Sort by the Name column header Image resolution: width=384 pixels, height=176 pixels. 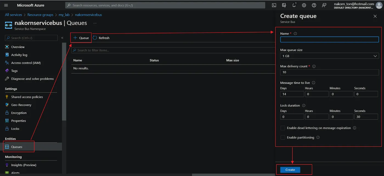pyautogui.click(x=78, y=60)
